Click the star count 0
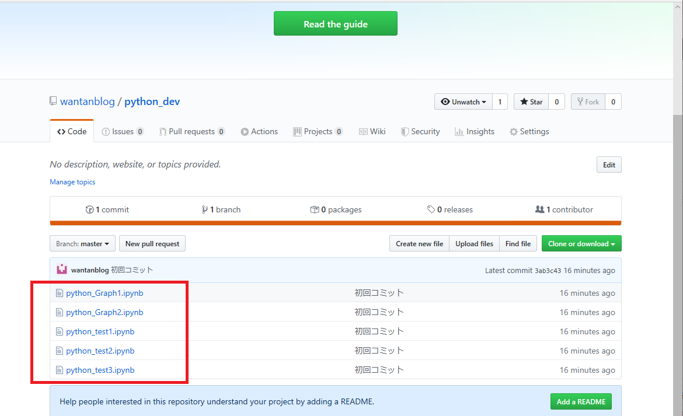 point(557,102)
